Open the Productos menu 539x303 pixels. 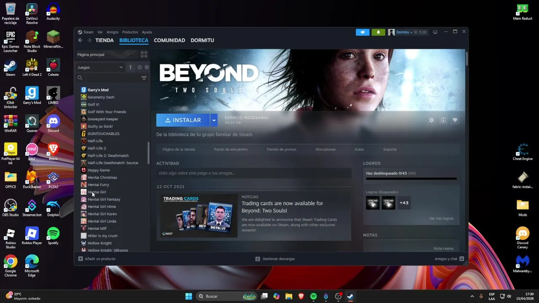(x=130, y=32)
